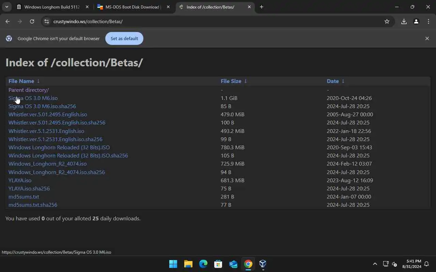Open the Chrome downloads panel
This screenshot has height=272, width=436.
coord(404,21)
